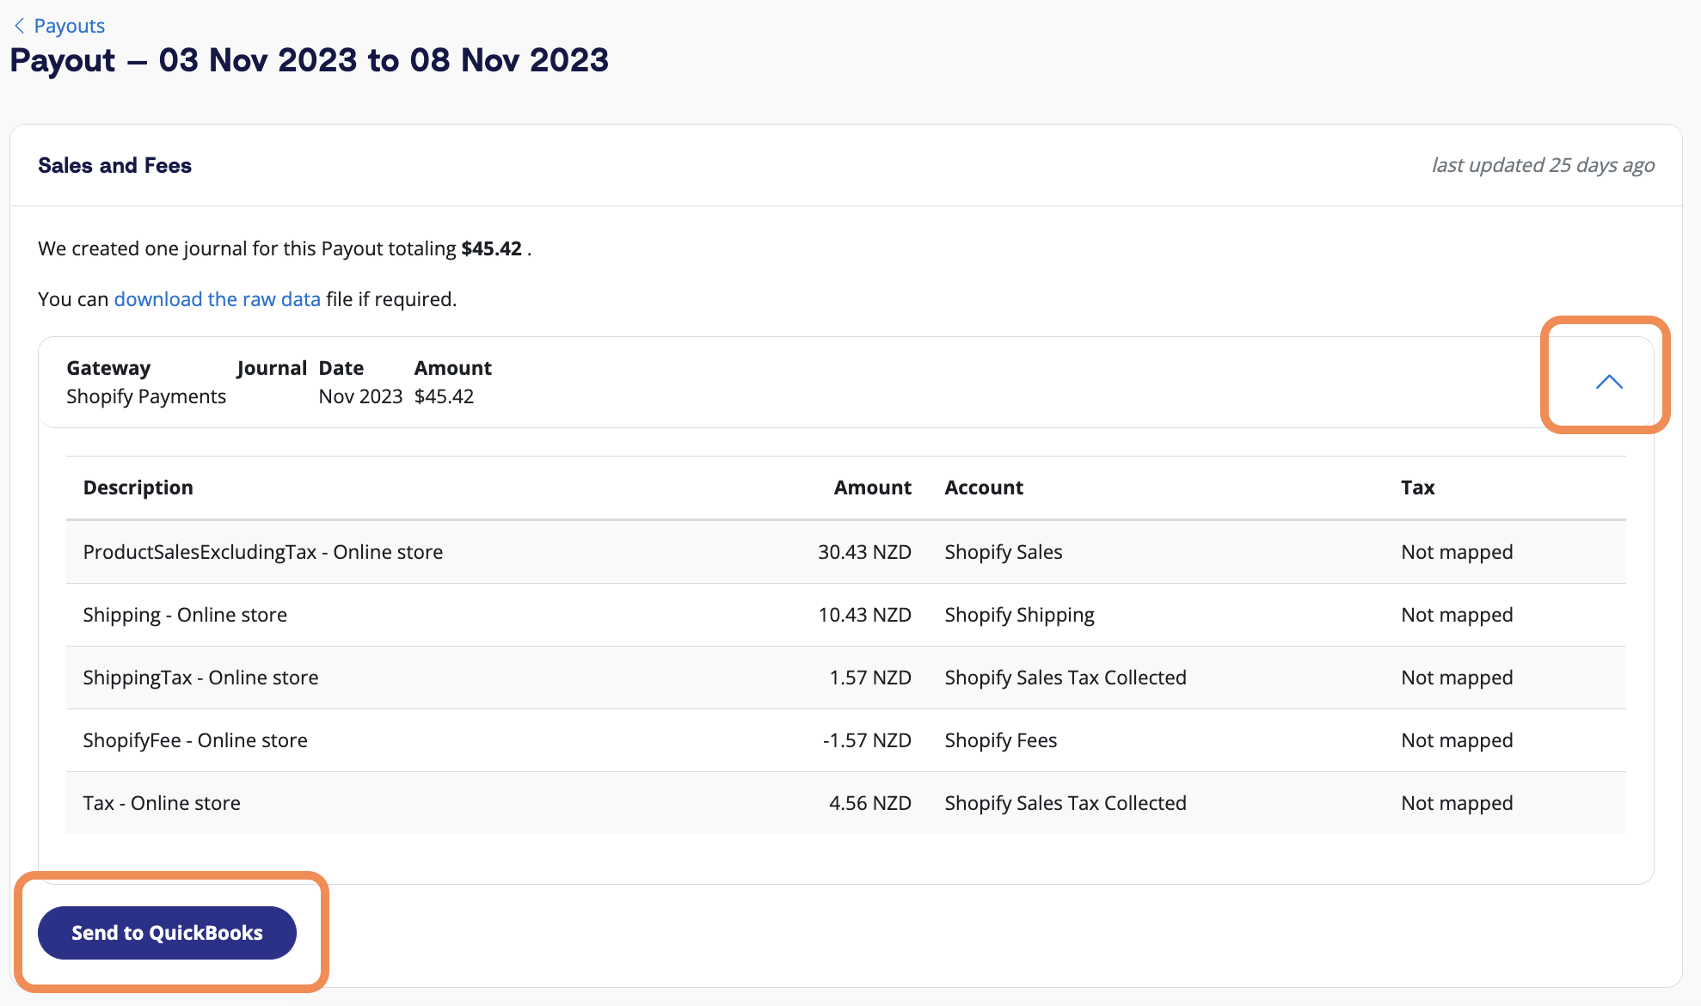Click the bold $45.42 payout total

point(491,248)
